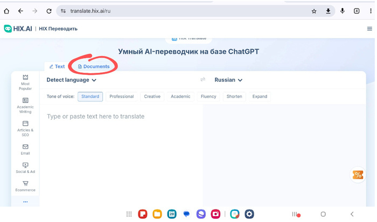Open the browser tab switcher showing 4
This screenshot has height=222, width=377.
[x=357, y=11]
